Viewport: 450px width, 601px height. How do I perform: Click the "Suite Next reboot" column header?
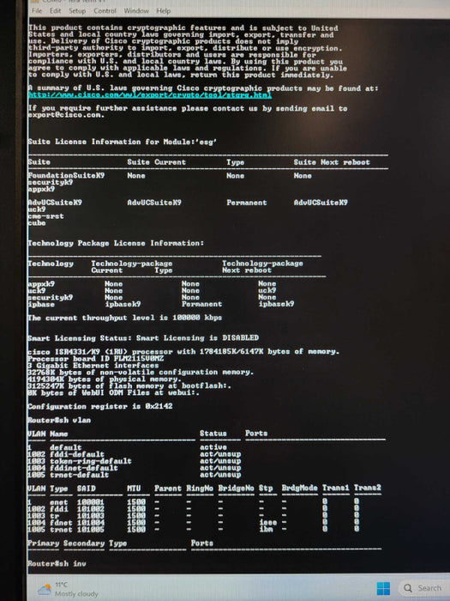pos(332,161)
